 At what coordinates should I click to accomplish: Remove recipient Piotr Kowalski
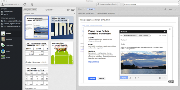(x=149, y=36)
